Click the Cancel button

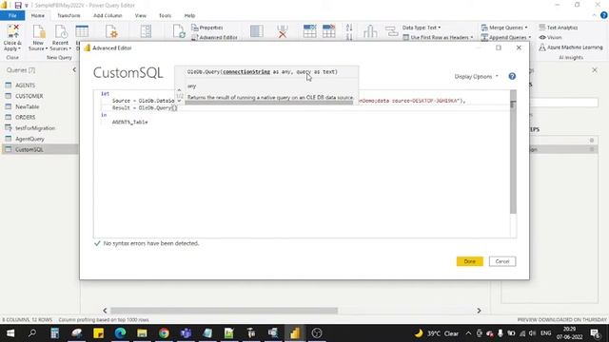502,261
